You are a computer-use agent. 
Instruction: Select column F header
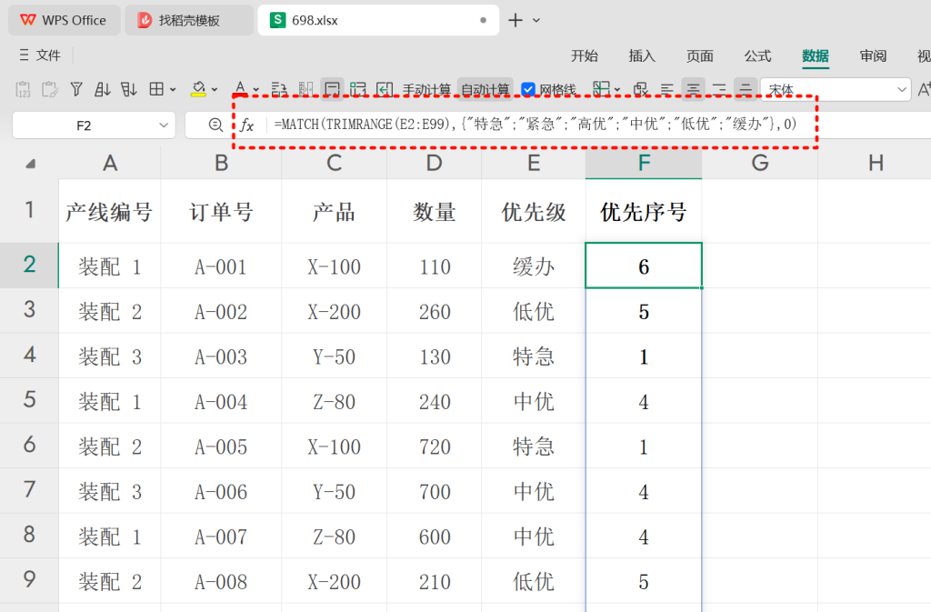click(644, 163)
